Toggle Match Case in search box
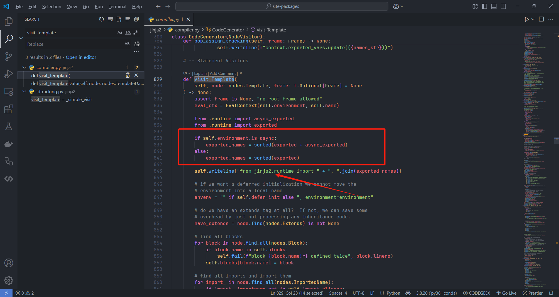 tap(120, 33)
